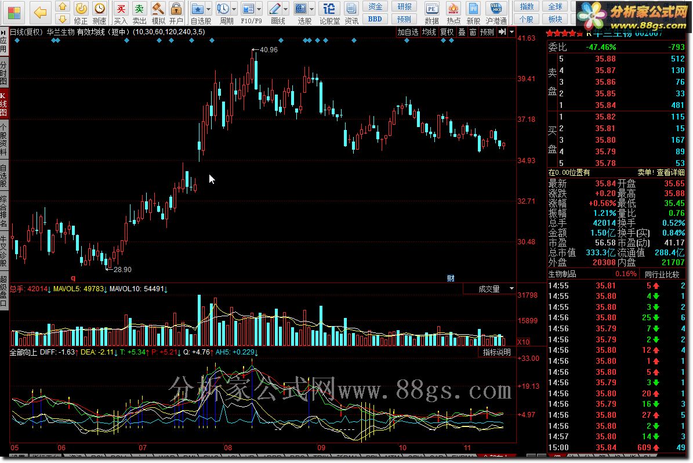This screenshot has height=463, width=693.
Task: Open 同行业比较 industry comparison
Action: 662,274
